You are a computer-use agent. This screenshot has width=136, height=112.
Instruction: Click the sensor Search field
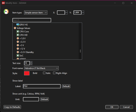[x=32, y=20]
